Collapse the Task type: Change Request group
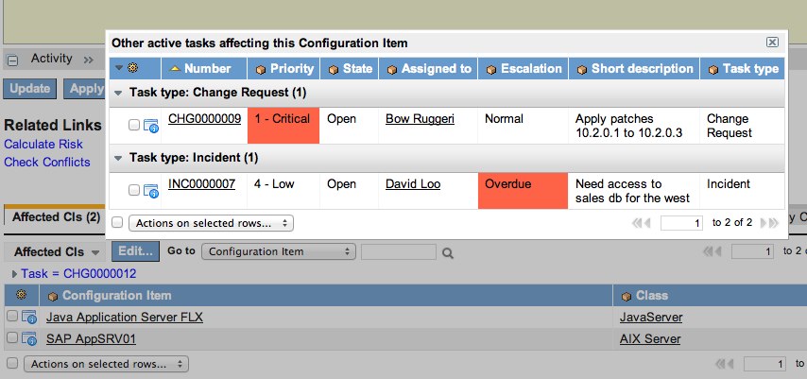807x379 pixels. pyautogui.click(x=118, y=94)
